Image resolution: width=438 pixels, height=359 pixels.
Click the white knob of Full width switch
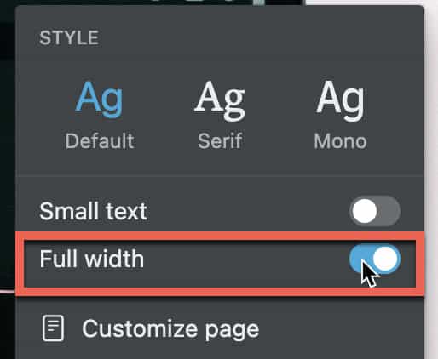385,259
